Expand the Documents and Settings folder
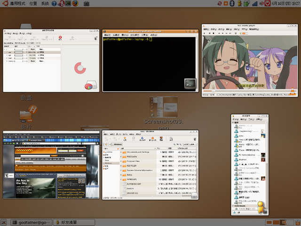Viewport: 301px width, 226px height. [x=121, y=152]
